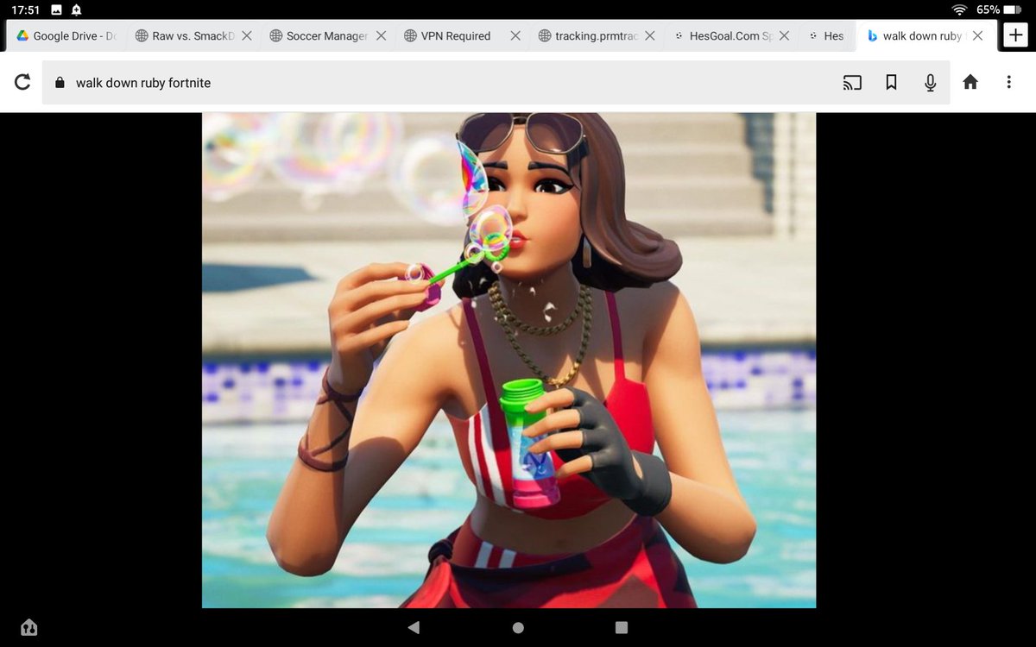This screenshot has height=647, width=1036.
Task: Reload the page with the refresh icon
Action: click(23, 83)
